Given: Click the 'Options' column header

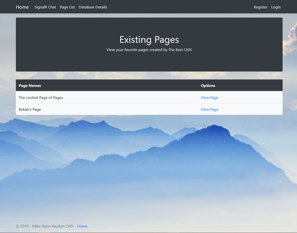Looking at the screenshot, I should (x=240, y=85).
